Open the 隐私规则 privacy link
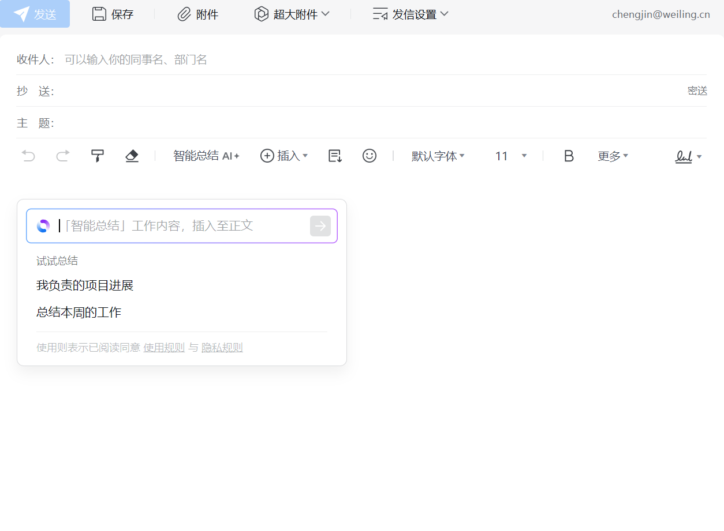This screenshot has width=724, height=531. (222, 348)
